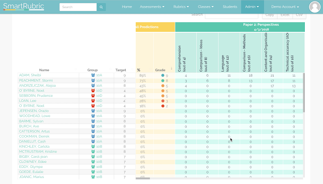This screenshot has height=184, width=323.
Task: Click the blue grade 9 dot for ADAM, Shelbi
Action: point(163,75)
